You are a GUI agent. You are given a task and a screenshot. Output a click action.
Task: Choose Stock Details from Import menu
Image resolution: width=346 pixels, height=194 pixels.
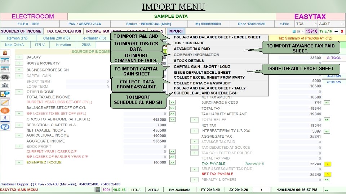point(218,61)
